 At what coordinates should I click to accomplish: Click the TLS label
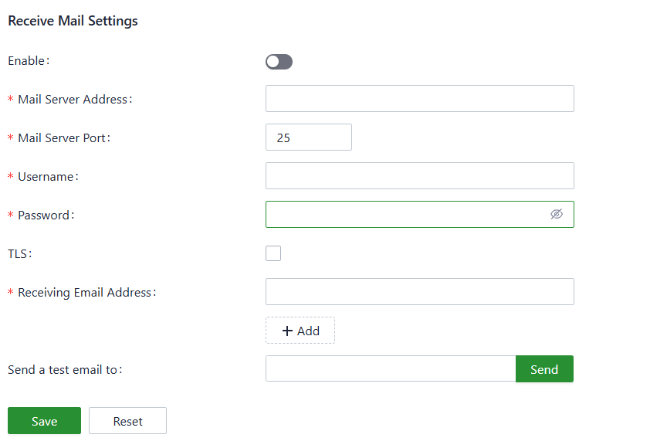[x=20, y=253]
